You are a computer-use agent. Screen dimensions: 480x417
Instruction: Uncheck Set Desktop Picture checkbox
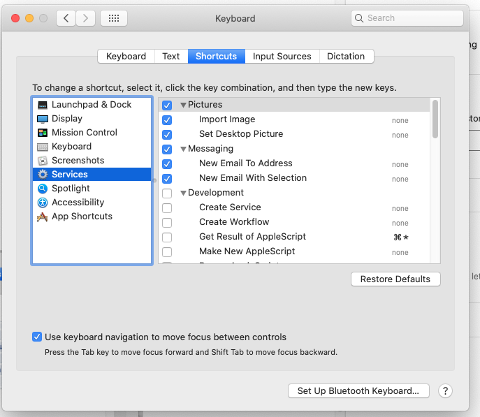point(167,135)
